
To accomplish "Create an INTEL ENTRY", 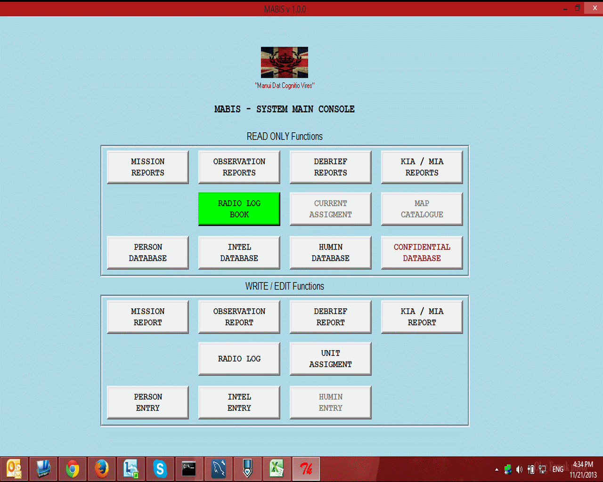I will (x=239, y=402).
